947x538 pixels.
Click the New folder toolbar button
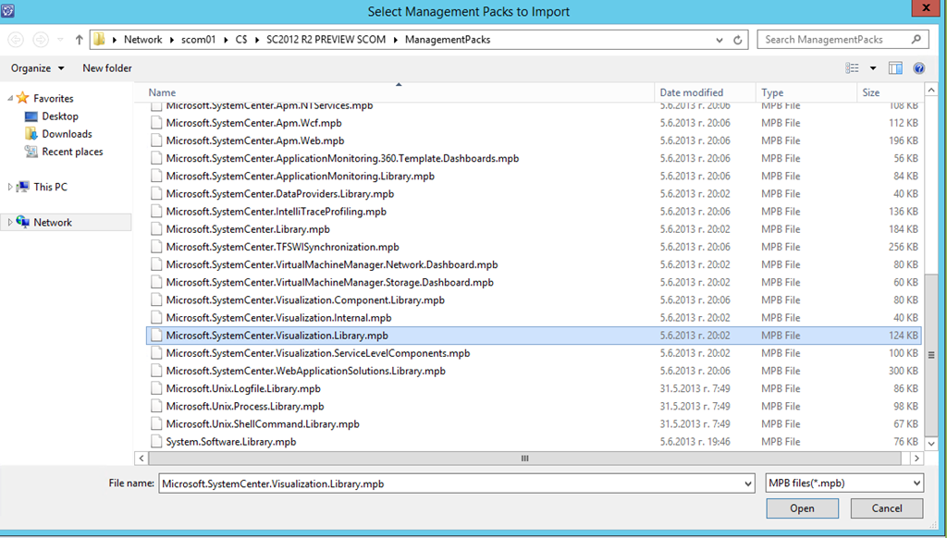point(107,68)
